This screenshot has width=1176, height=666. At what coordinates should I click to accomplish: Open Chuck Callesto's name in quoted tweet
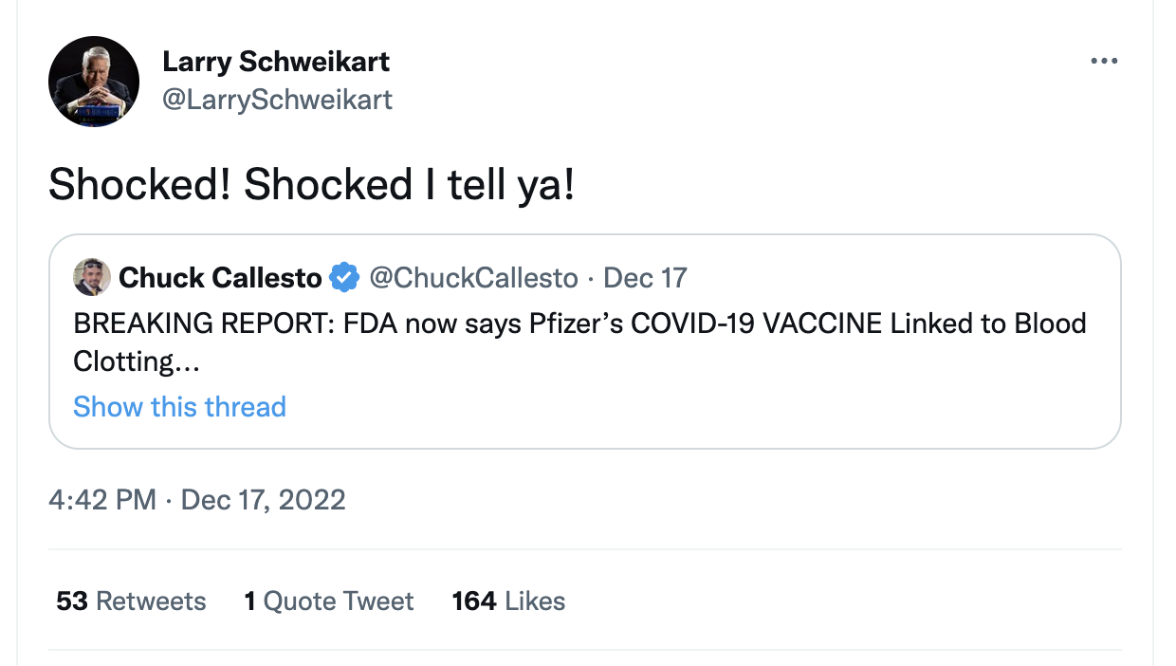[220, 278]
